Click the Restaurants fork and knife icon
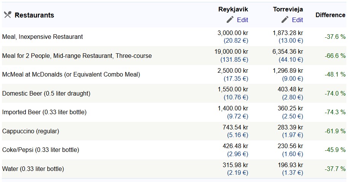Screen dimensions: 357x182 [x=8, y=15]
